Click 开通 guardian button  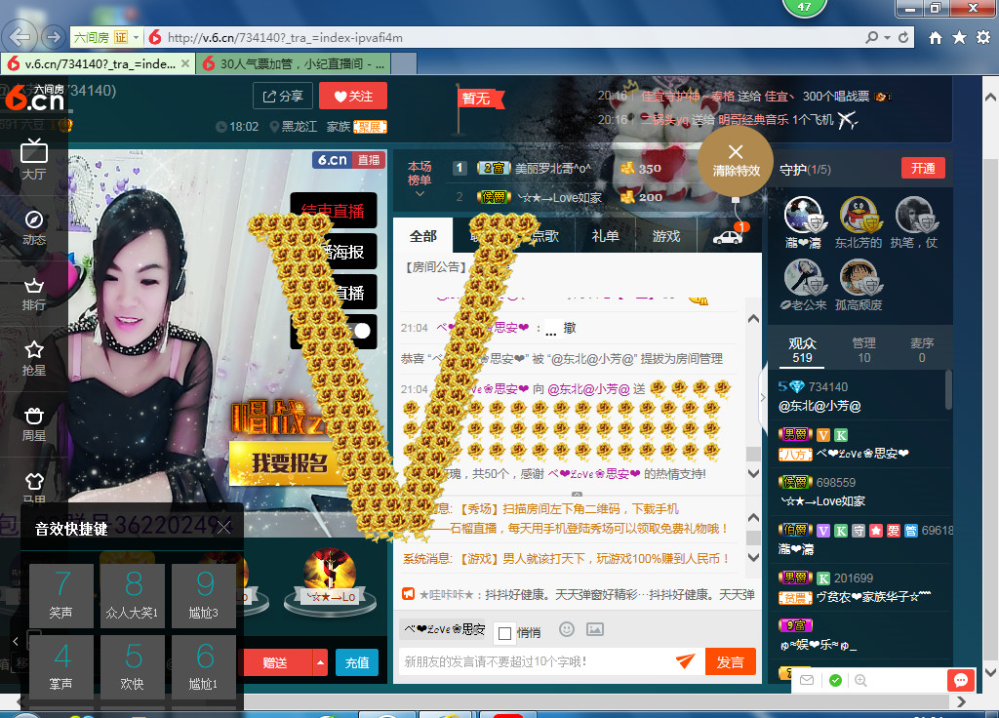coord(923,168)
